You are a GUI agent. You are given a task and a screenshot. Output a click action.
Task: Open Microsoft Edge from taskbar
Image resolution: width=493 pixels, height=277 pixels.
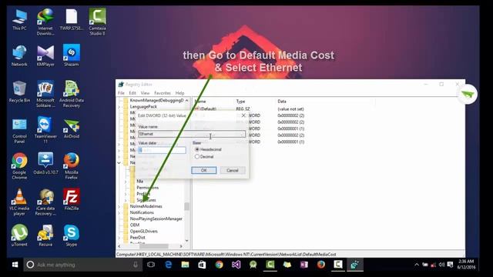[x=168, y=265]
